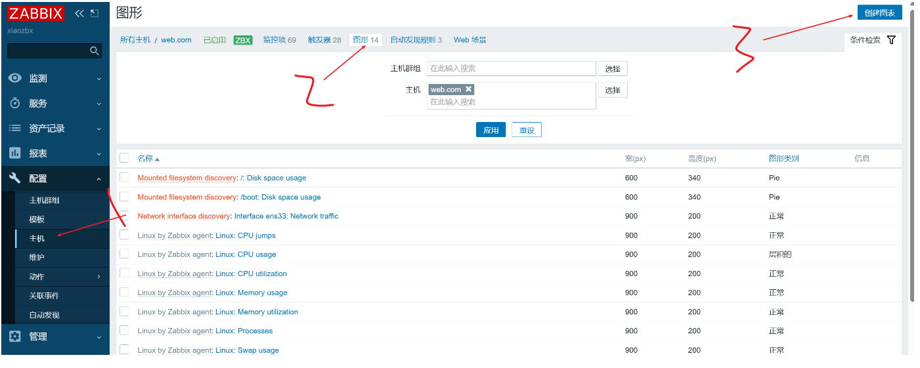Open 主机 in the sidebar
Viewport: 920px width, 368px height.
(x=37, y=238)
